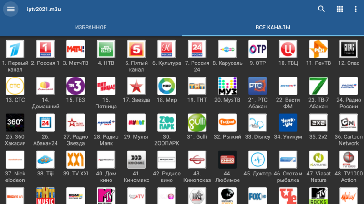
Task: Open Радио Звезда station icon
Action: pos(76,122)
